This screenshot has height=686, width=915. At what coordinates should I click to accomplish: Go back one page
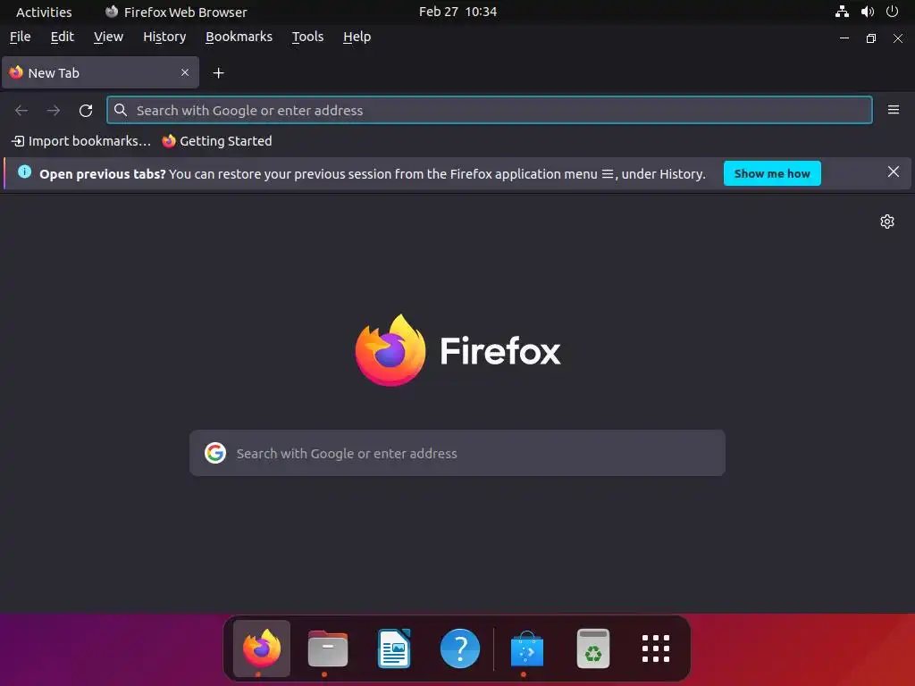pyautogui.click(x=21, y=110)
